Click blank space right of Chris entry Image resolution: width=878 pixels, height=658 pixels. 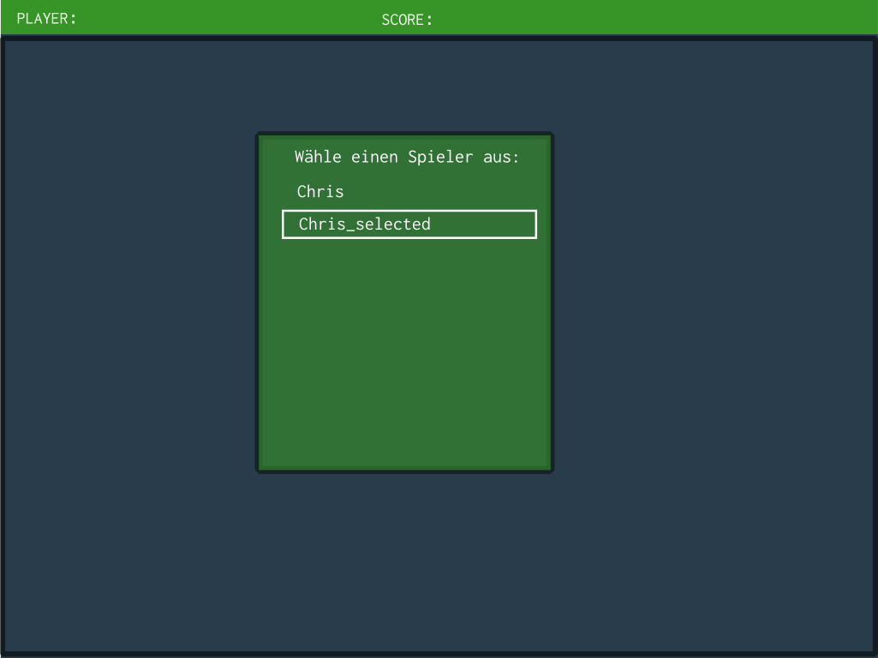(x=445, y=192)
